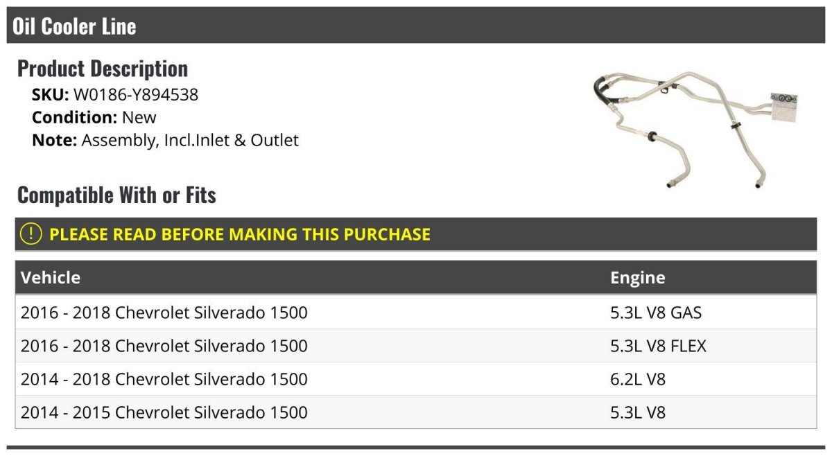Select the SKU number W0186-Y894538
Viewport: 832px width, 456px height.
[x=136, y=94]
